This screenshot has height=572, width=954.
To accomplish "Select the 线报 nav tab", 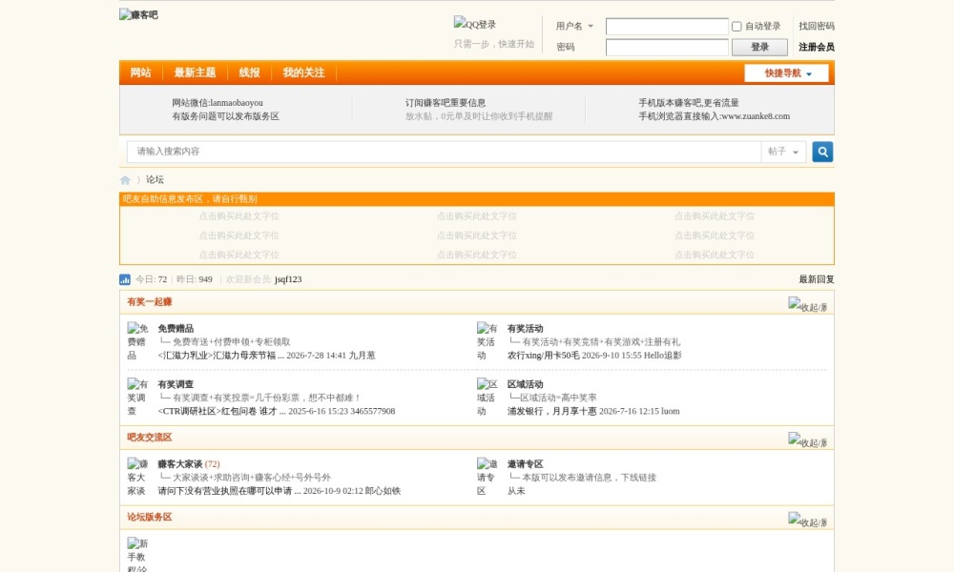I will [x=249, y=73].
